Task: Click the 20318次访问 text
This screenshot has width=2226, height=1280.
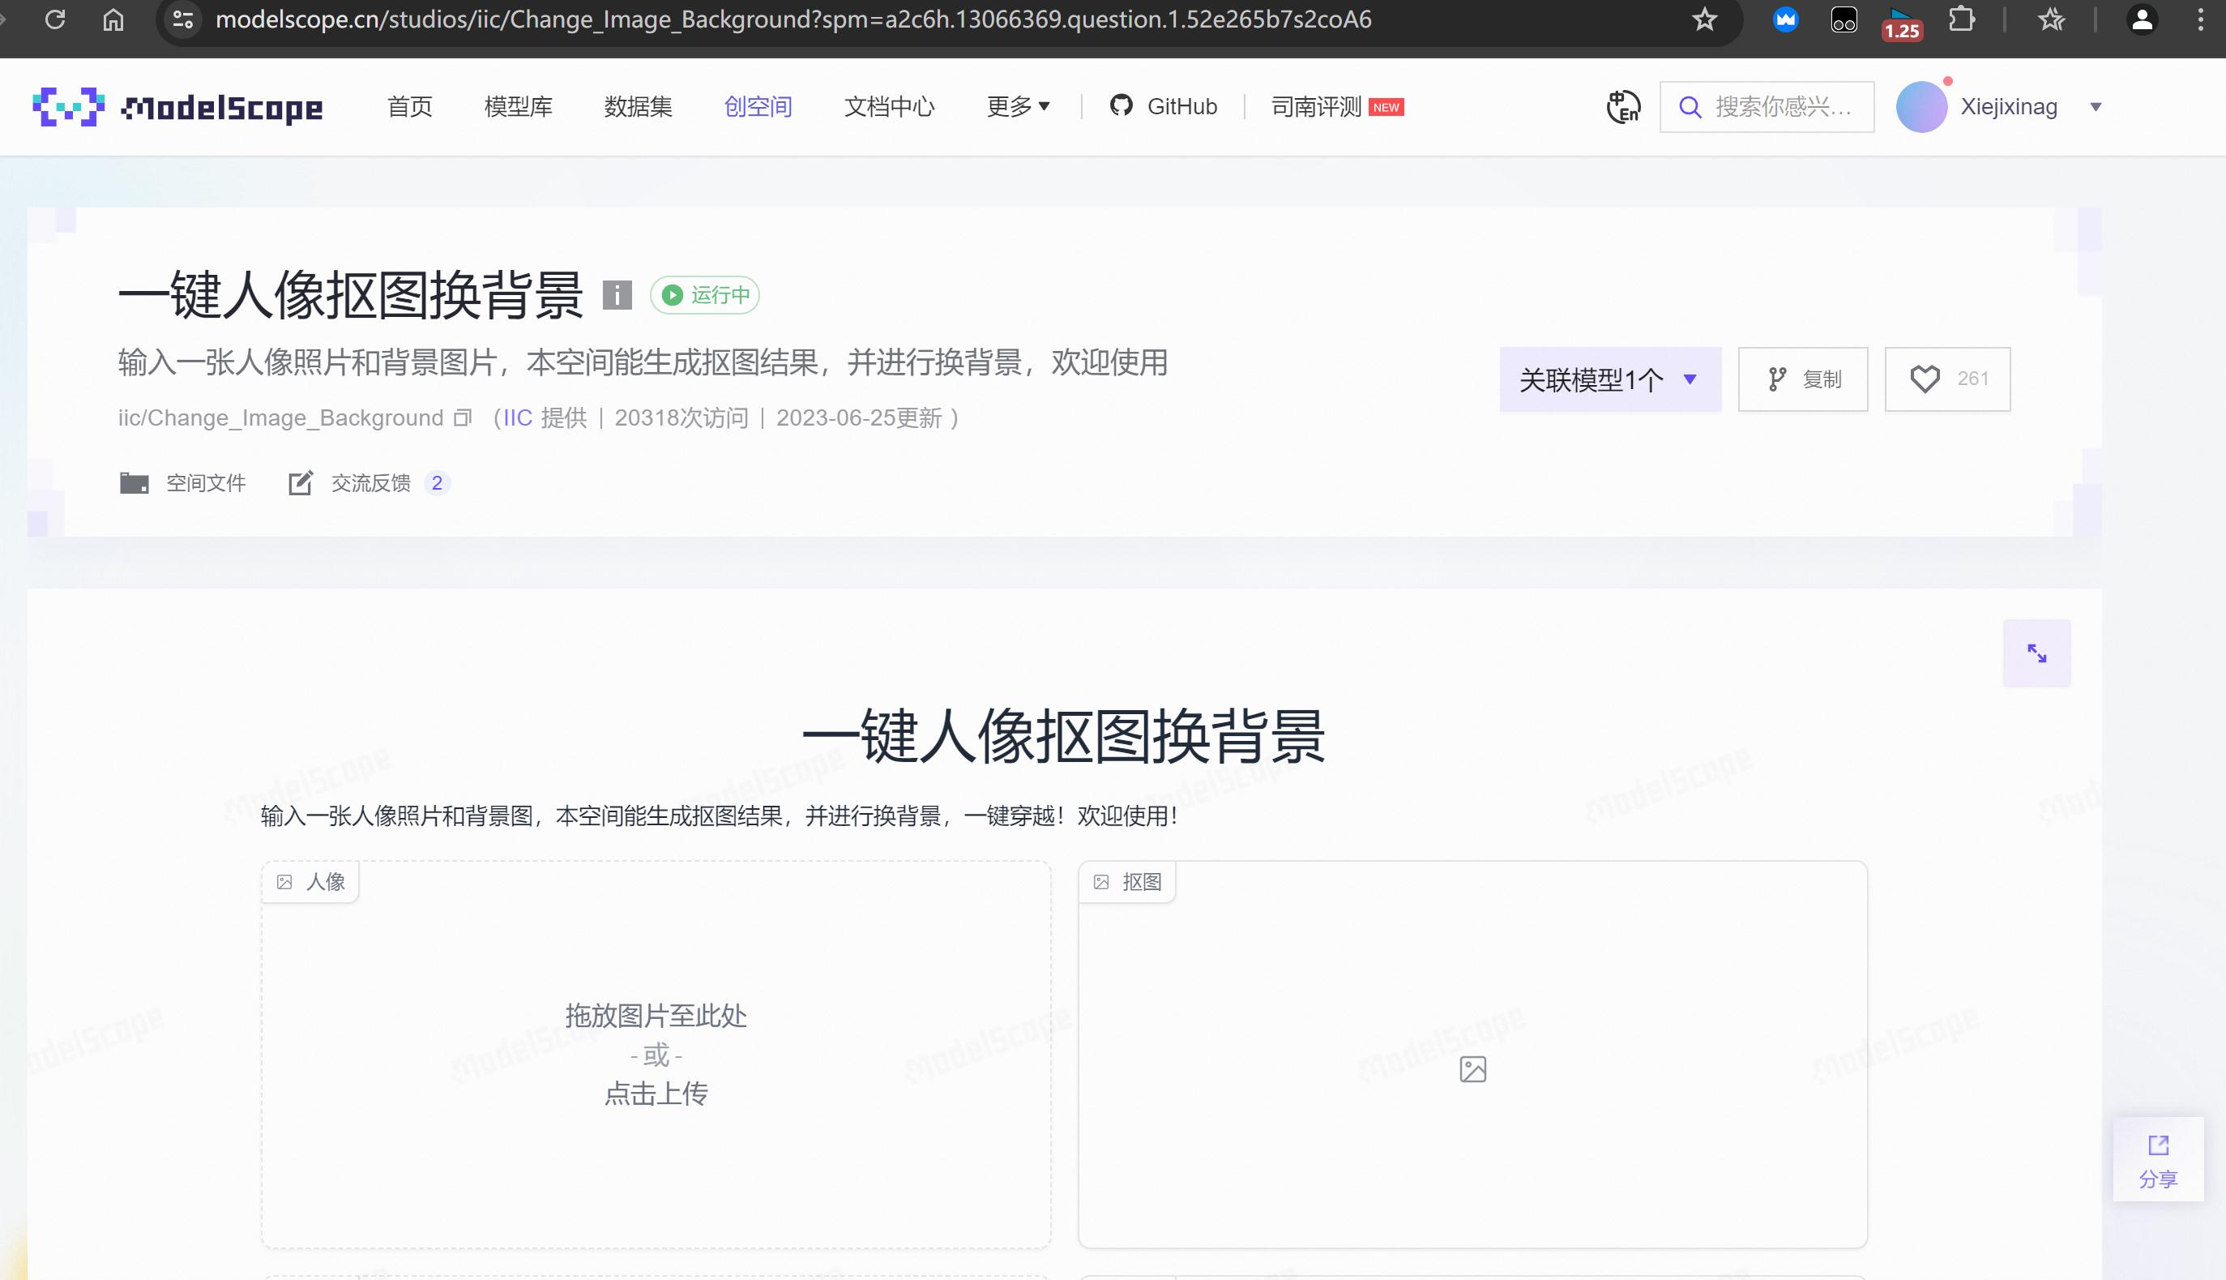Action: click(681, 417)
